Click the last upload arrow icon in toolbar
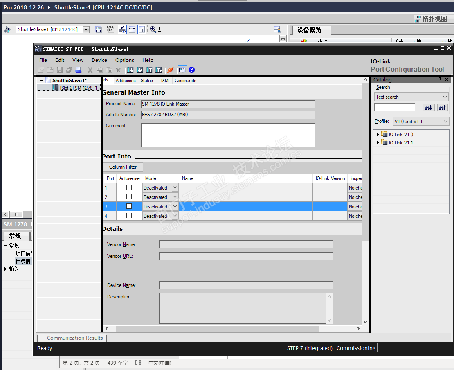The width and height of the screenshot is (454, 370). 159,70
